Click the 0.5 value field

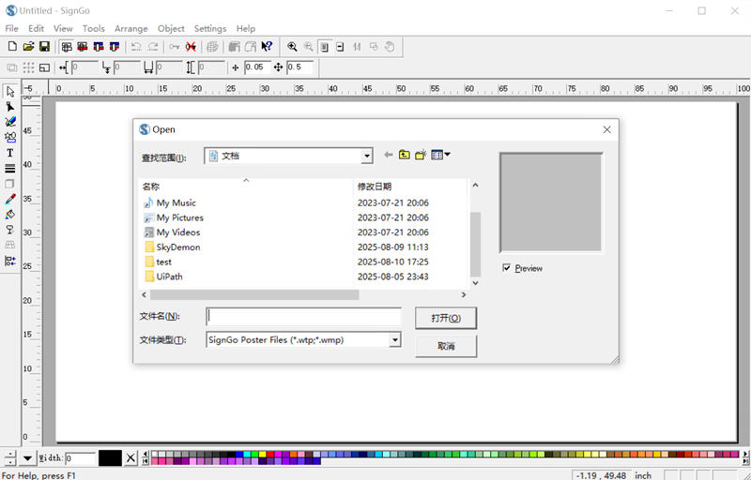(299, 67)
